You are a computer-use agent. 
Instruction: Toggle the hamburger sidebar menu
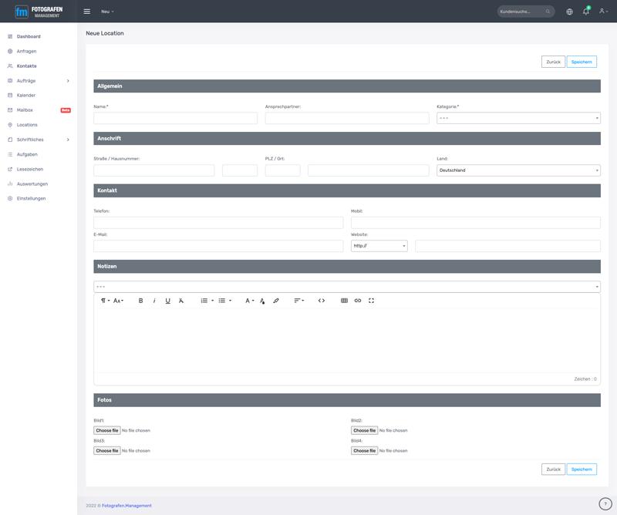tap(86, 12)
